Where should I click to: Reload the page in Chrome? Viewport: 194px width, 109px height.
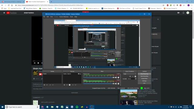pyautogui.click(x=9, y=5)
